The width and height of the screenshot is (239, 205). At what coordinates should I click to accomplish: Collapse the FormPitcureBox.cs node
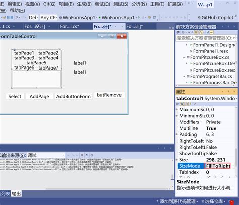coord(184,57)
